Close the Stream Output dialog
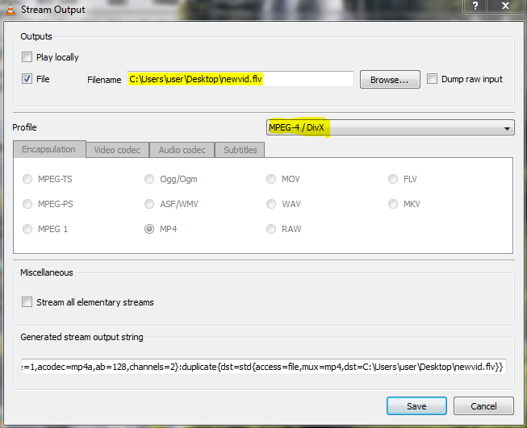The image size is (527, 428). click(505, 6)
